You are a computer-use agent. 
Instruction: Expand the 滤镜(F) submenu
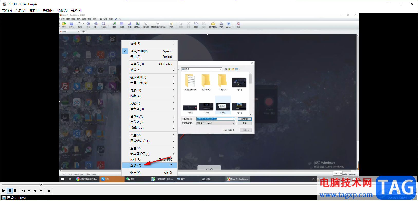tap(150, 103)
